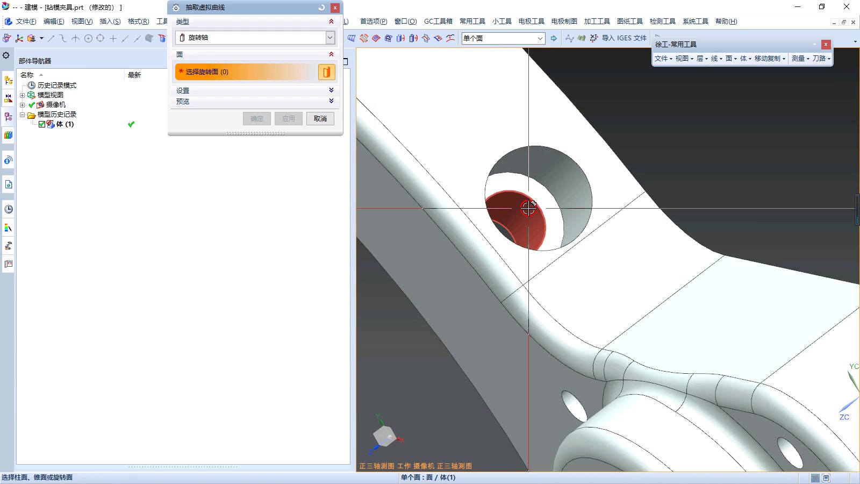860x484 pixels.
Task: Expand the 模型视图 tree node
Action: point(23,95)
